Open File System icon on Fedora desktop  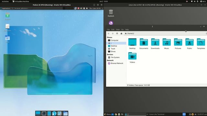(7, 27)
